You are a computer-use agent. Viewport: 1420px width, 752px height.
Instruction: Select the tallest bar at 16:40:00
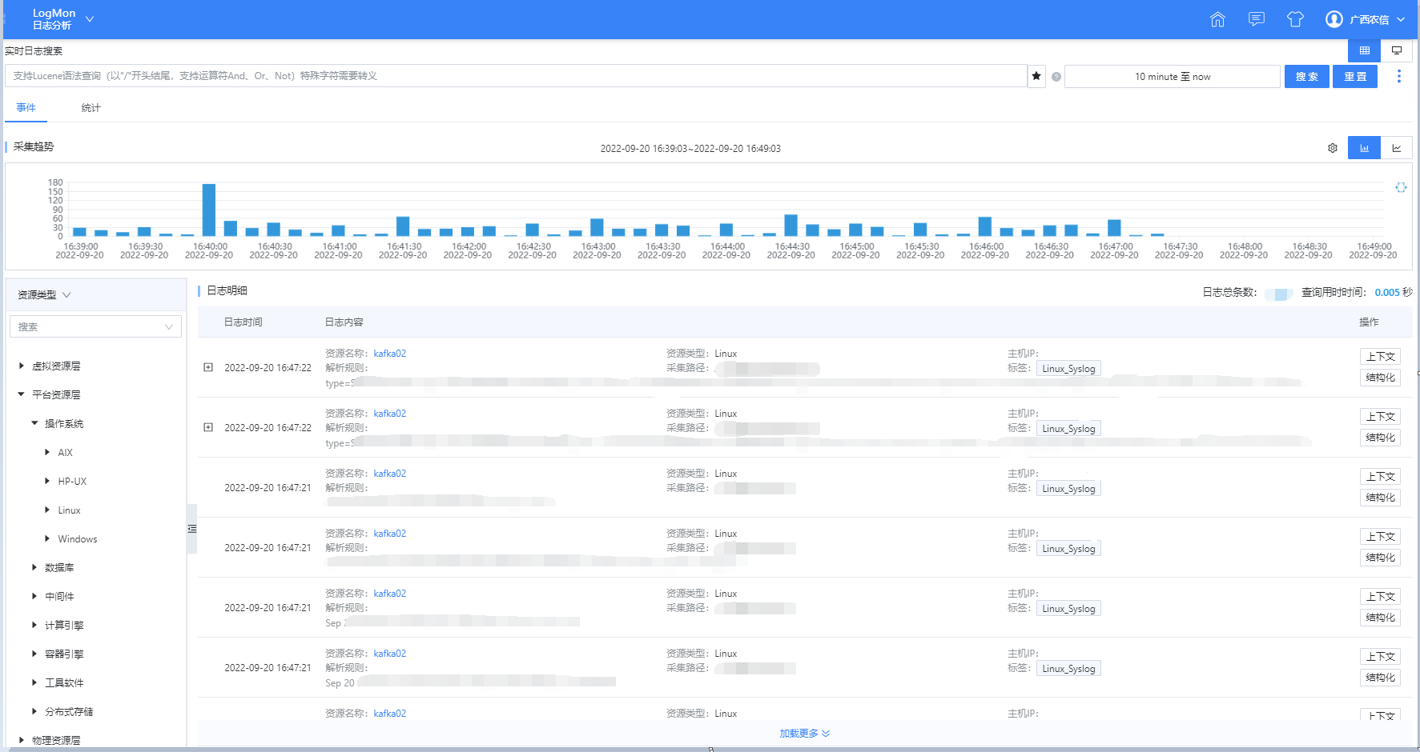(209, 210)
